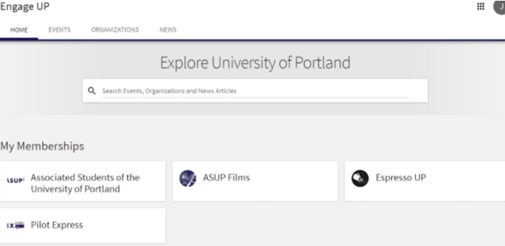Click the ASUP logo icon
505x246 pixels.
(16, 181)
